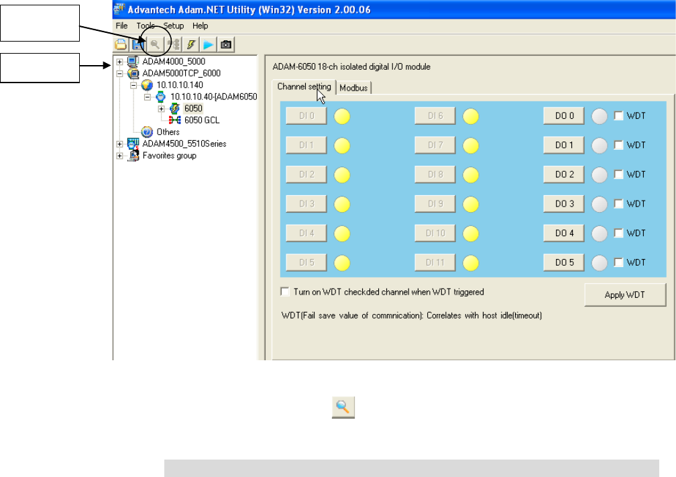Screen dimensions: 676x477
Task: Click the greyed-out search magnifier toolbar icon
Action: pos(156,44)
